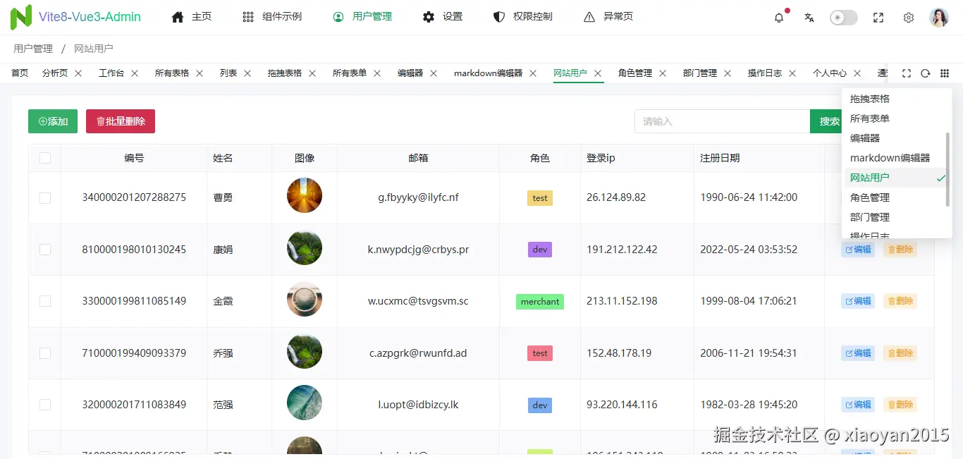Close the markdown编辑器 tab
This screenshot has width=963, height=459.
[533, 73]
